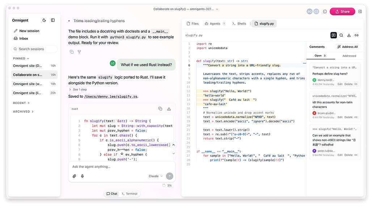Screen dimensions: 372x206
Task: Open session info icon near Share
Action: tap(325, 11)
